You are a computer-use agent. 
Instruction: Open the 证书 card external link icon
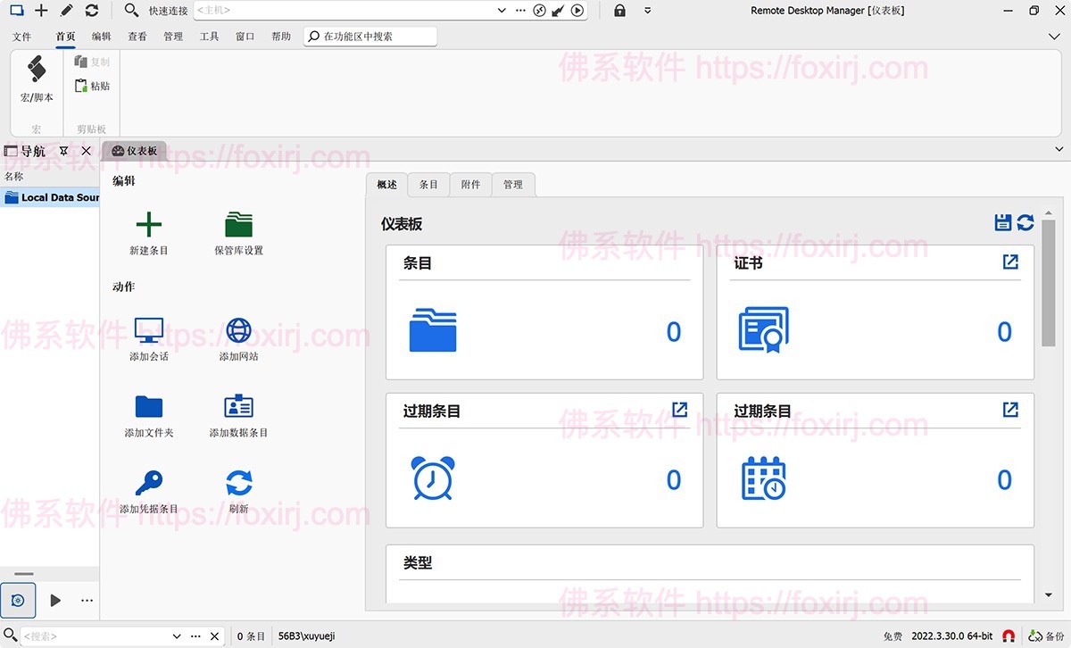coord(1009,262)
